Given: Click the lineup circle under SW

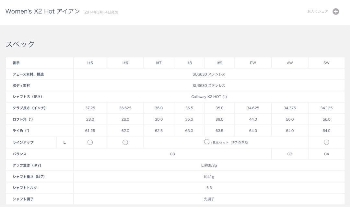Looking at the screenshot, I should coord(326,142).
